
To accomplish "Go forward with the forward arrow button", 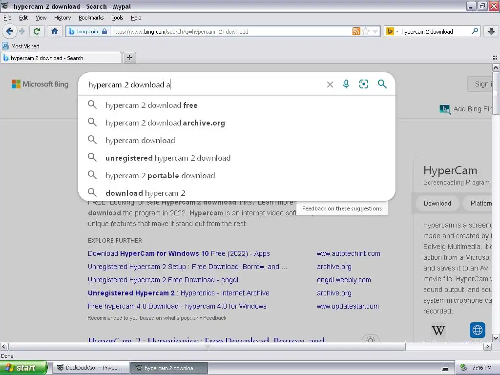I will coord(21,31).
